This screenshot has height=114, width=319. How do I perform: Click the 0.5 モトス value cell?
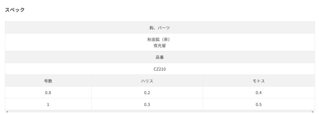[x=259, y=104]
